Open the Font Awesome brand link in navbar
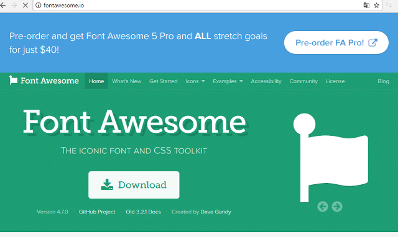This screenshot has width=398, height=237. point(44,81)
